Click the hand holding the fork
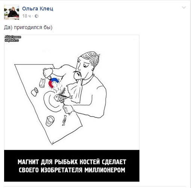This screenshot has width=191, height=188. click(x=68, y=109)
